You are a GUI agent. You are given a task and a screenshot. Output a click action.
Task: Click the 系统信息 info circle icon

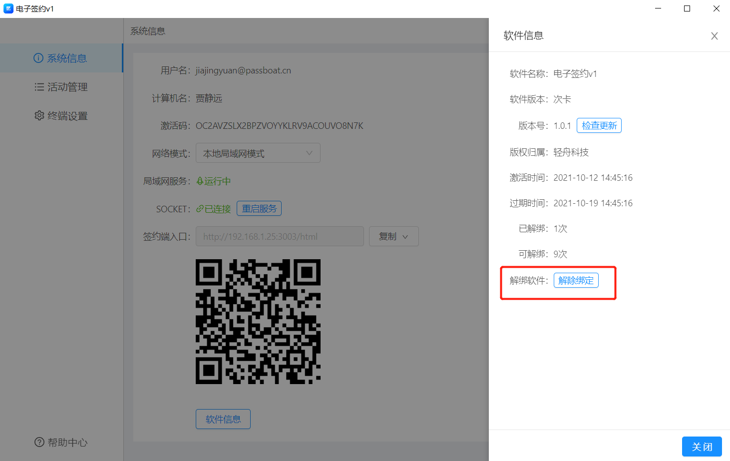tap(38, 58)
